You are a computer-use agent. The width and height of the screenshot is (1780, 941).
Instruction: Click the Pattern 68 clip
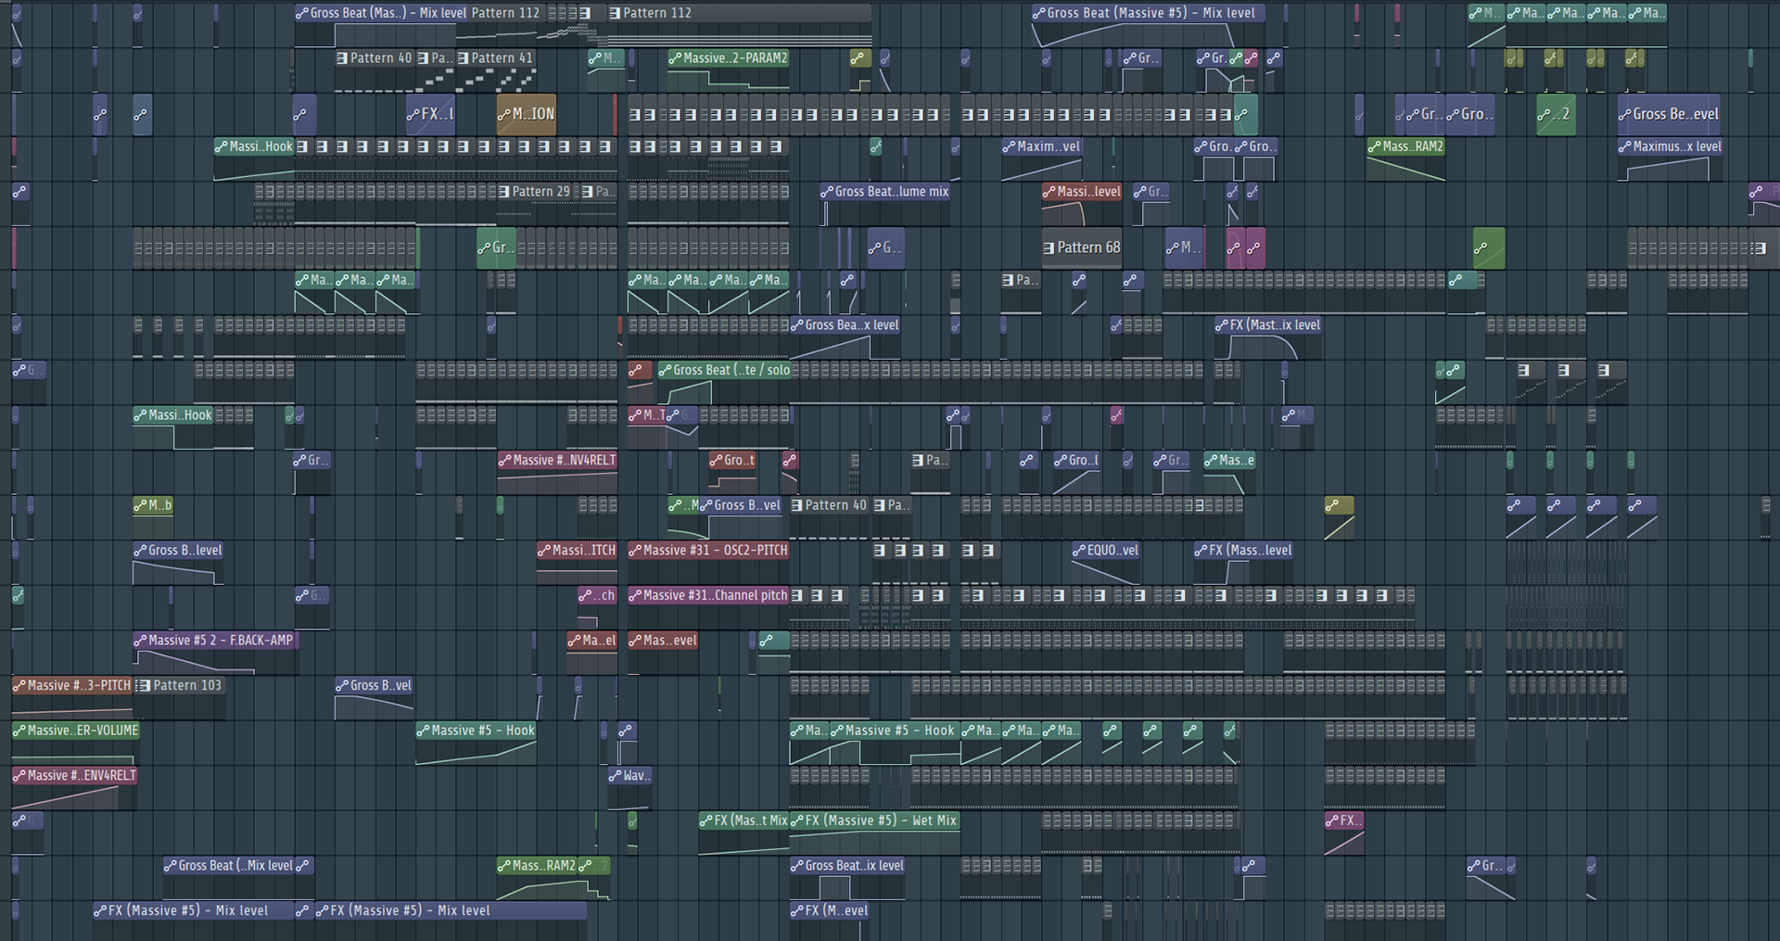1082,248
